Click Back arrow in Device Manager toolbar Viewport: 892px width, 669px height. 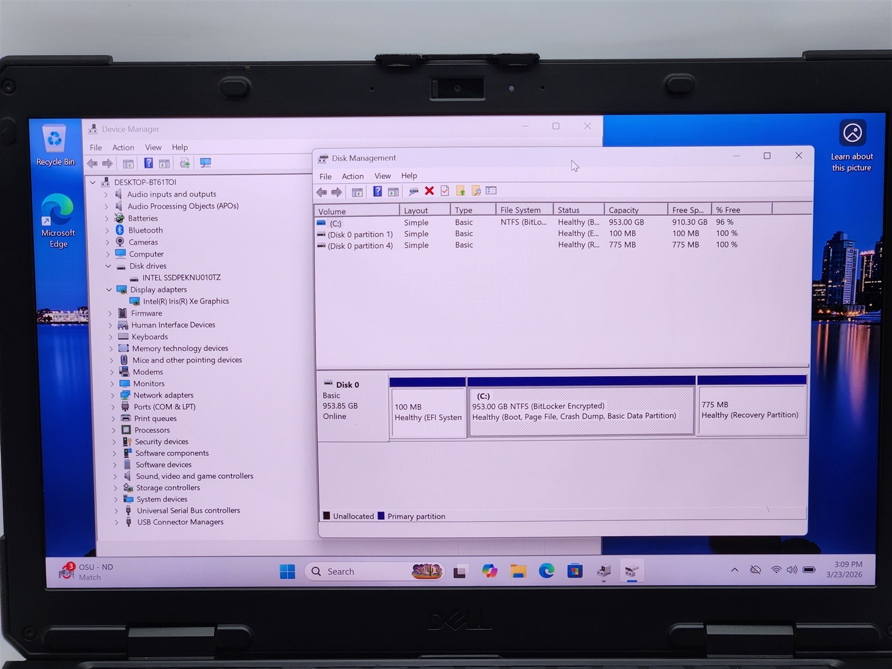pos(93,163)
